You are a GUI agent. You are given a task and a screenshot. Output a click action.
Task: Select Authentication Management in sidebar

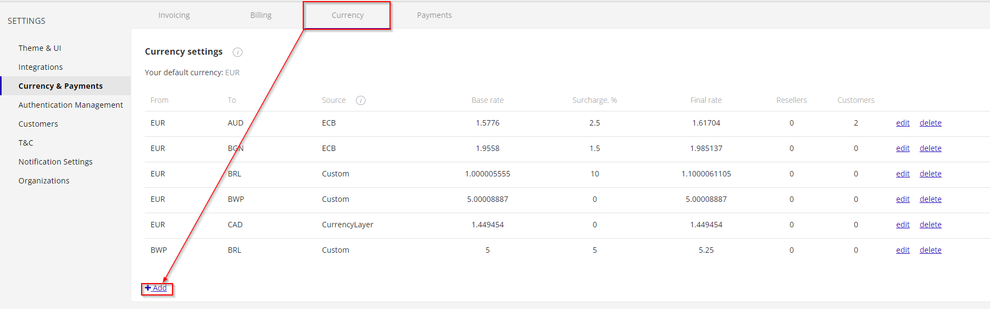coord(71,105)
